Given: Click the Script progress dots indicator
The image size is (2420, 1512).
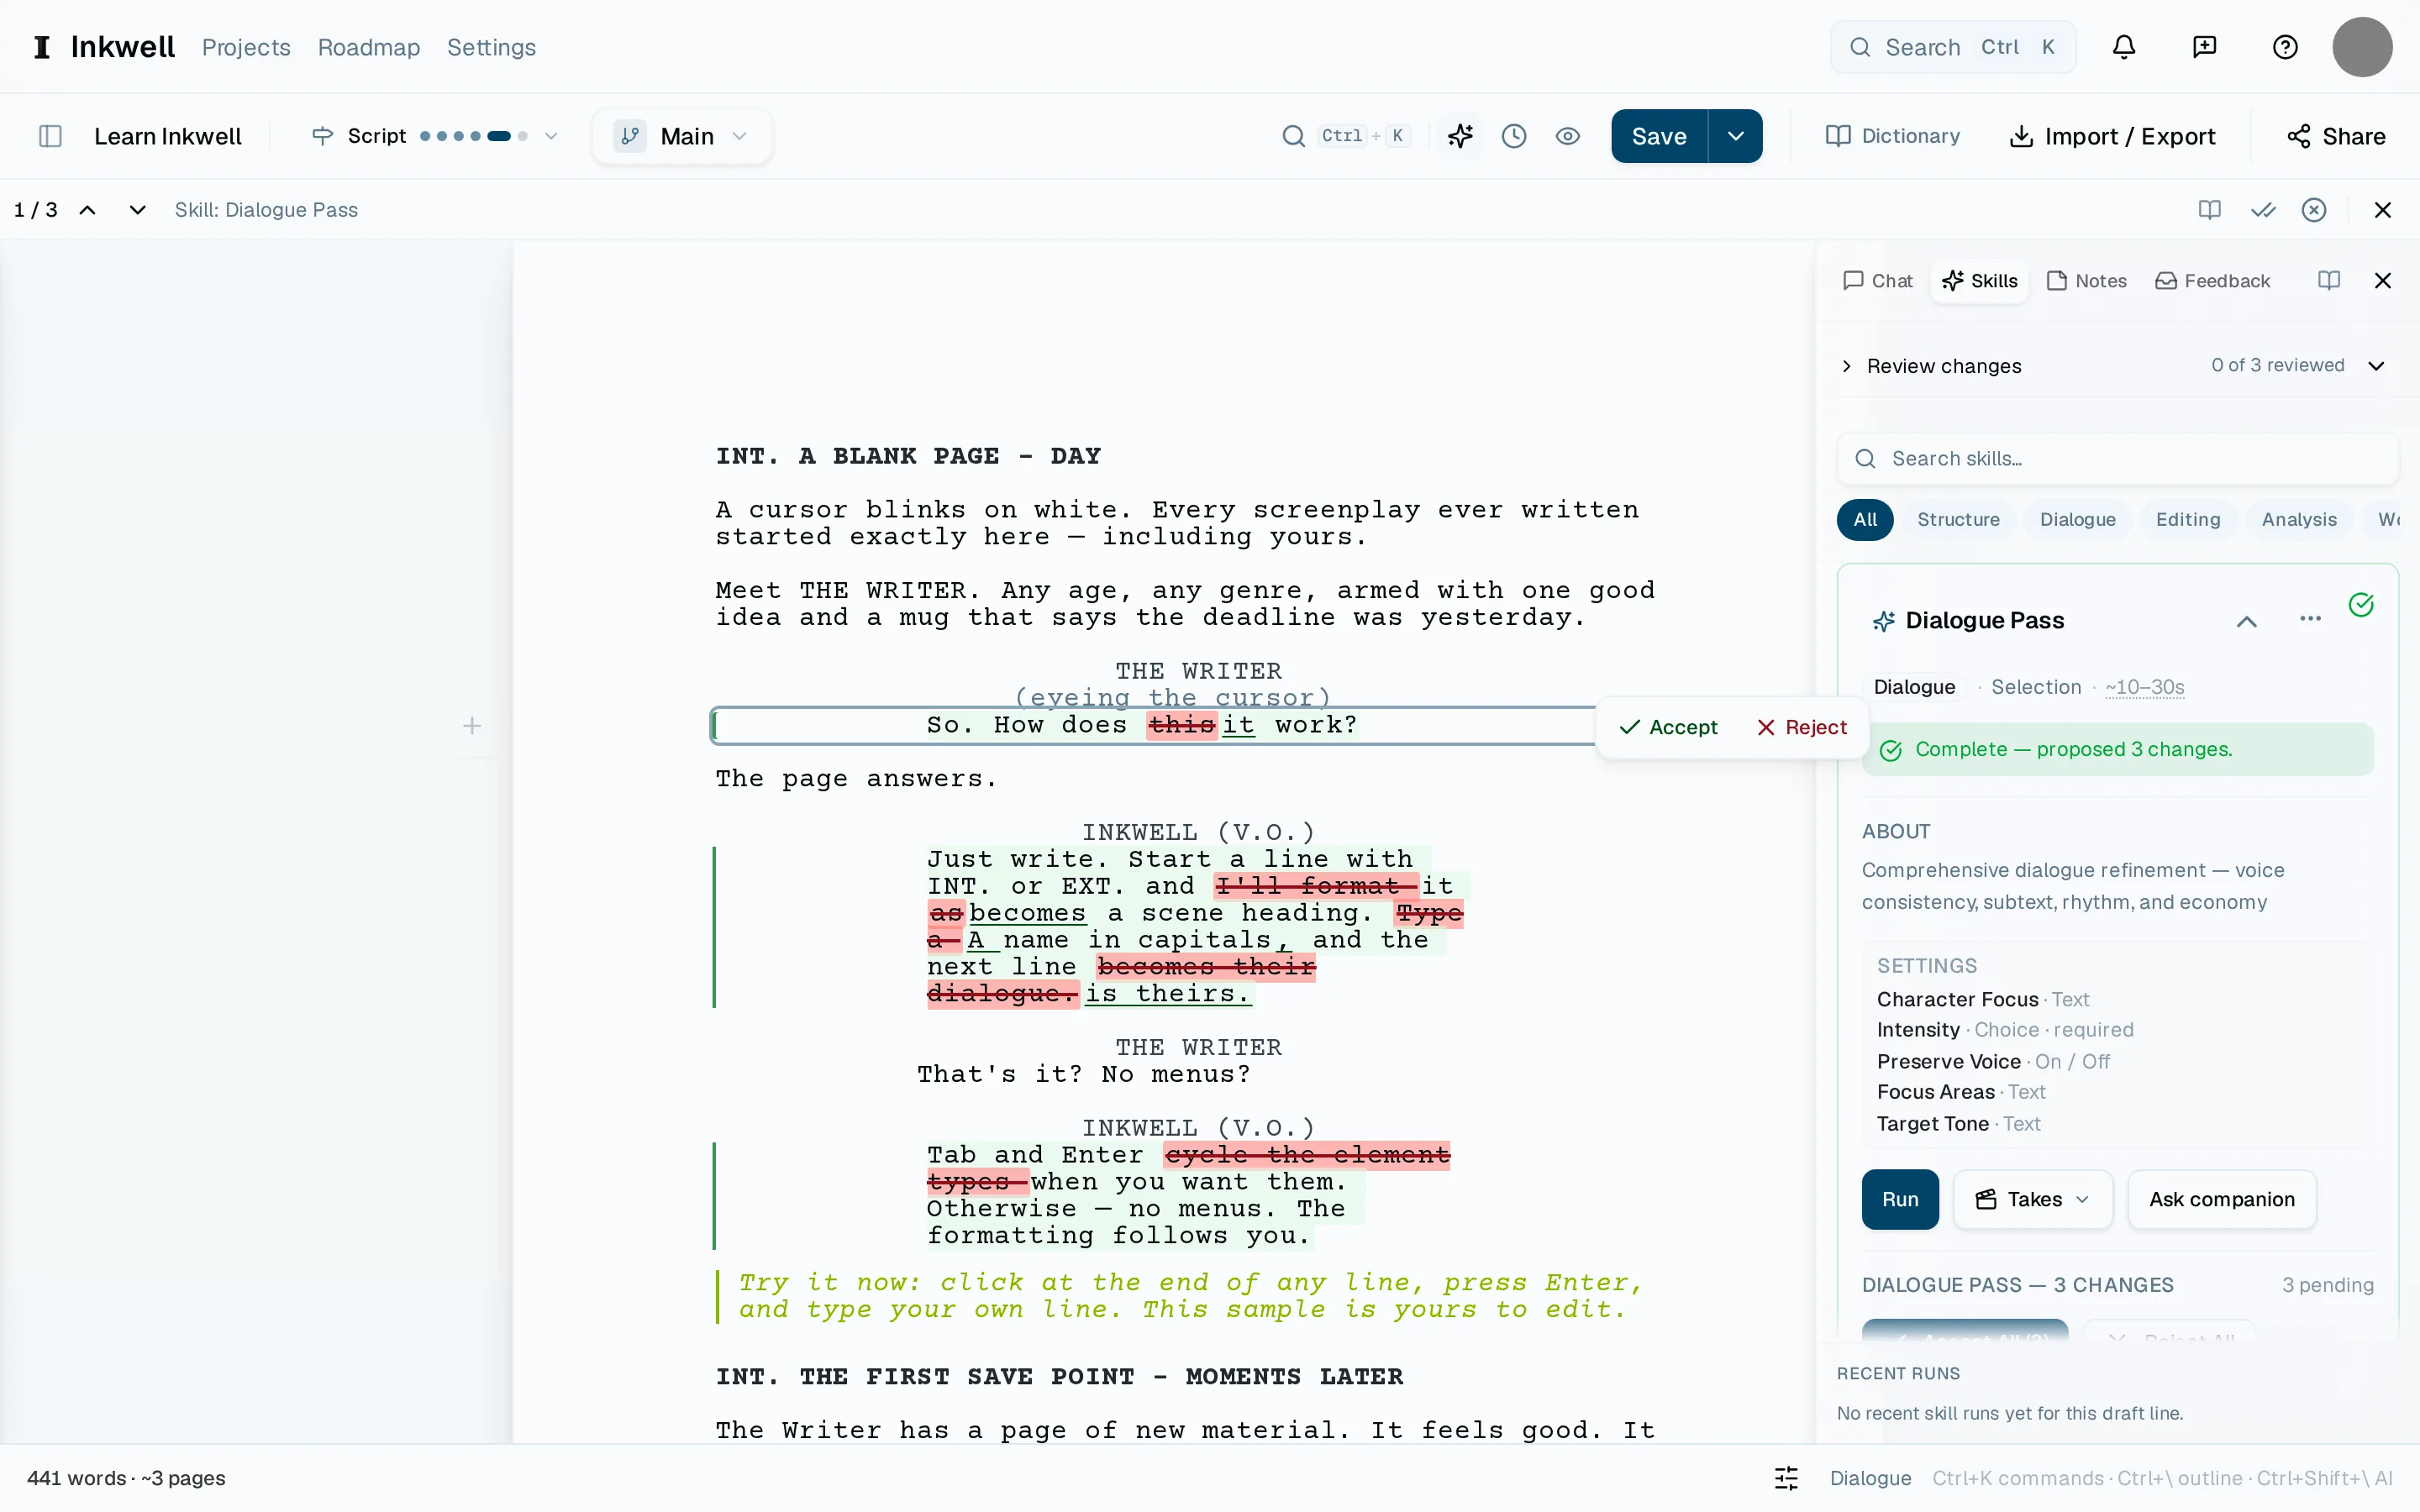Looking at the screenshot, I should click(474, 136).
